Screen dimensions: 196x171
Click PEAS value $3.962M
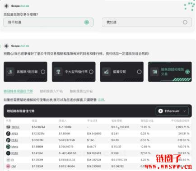[37, 140]
